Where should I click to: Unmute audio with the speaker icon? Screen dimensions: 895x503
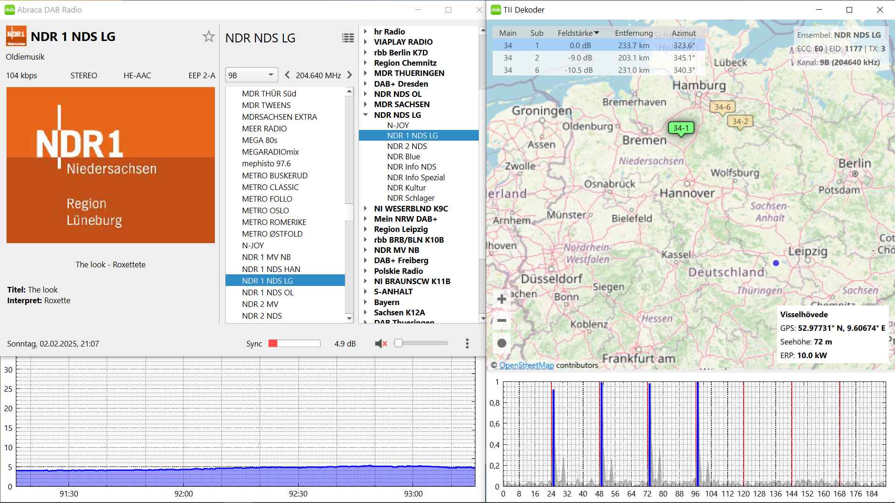[381, 344]
